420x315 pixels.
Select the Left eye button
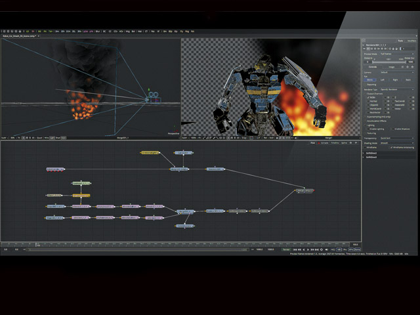(383, 80)
